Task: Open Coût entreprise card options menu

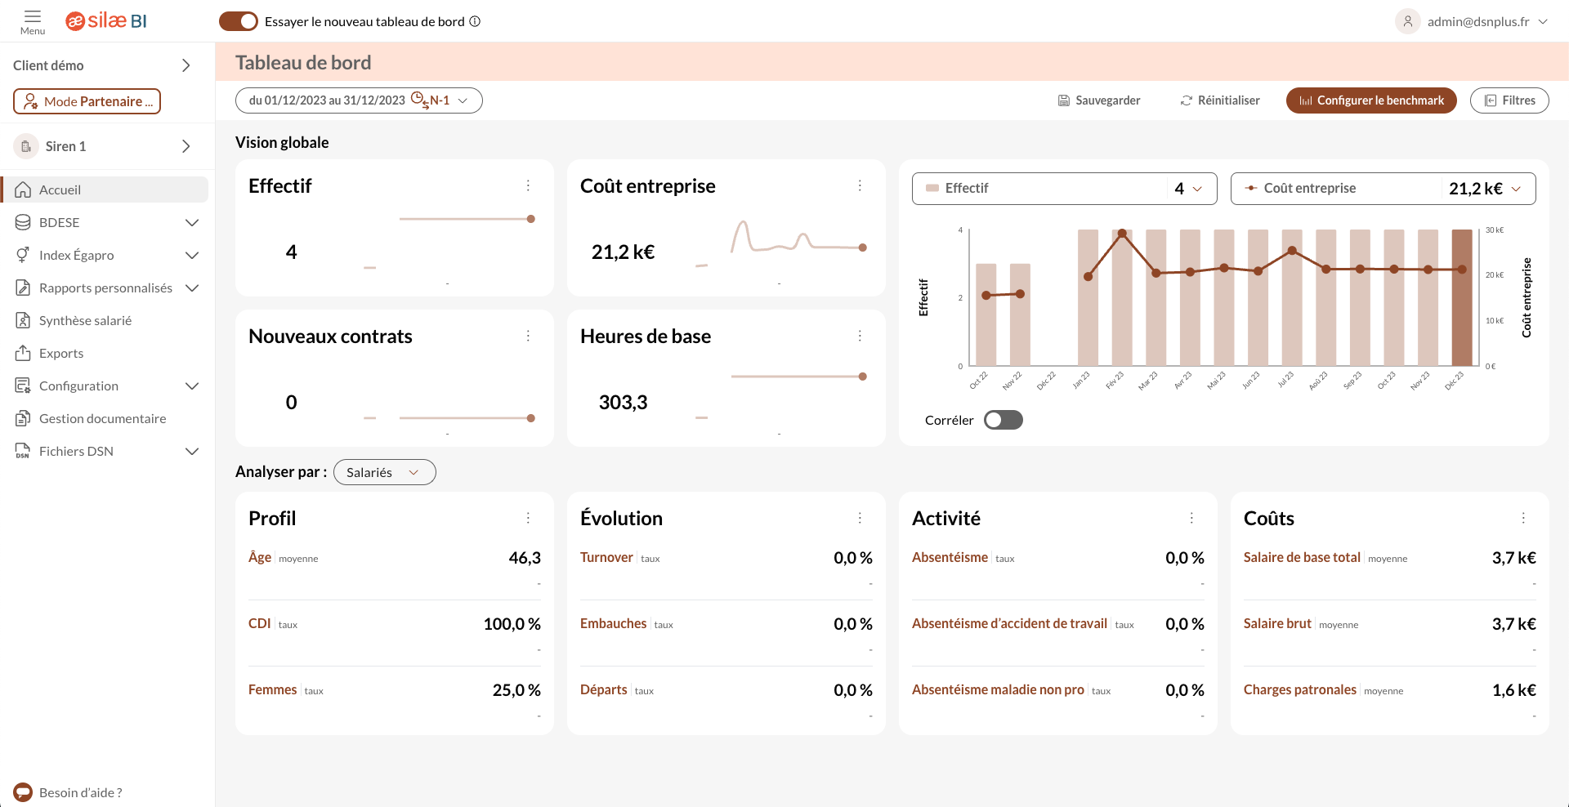Action: [860, 185]
